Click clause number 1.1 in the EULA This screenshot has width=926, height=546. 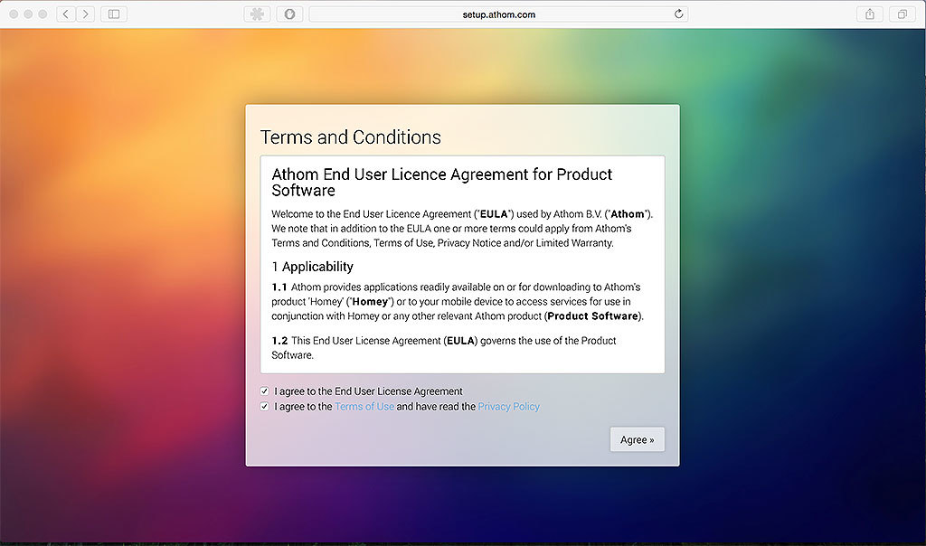[279, 287]
